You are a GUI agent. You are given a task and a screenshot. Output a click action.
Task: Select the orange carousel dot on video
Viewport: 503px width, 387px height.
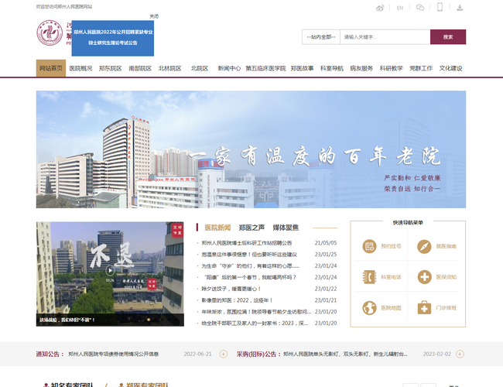[x=149, y=320]
